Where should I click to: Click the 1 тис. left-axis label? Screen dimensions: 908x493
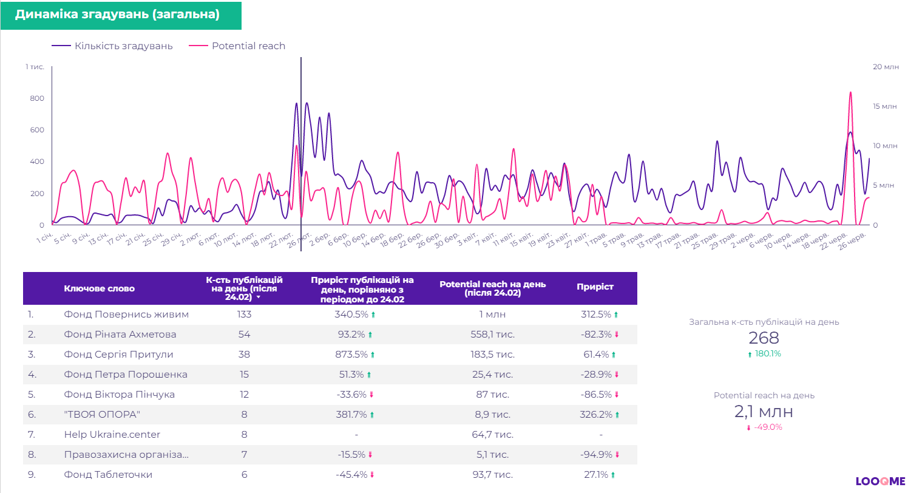tap(35, 67)
